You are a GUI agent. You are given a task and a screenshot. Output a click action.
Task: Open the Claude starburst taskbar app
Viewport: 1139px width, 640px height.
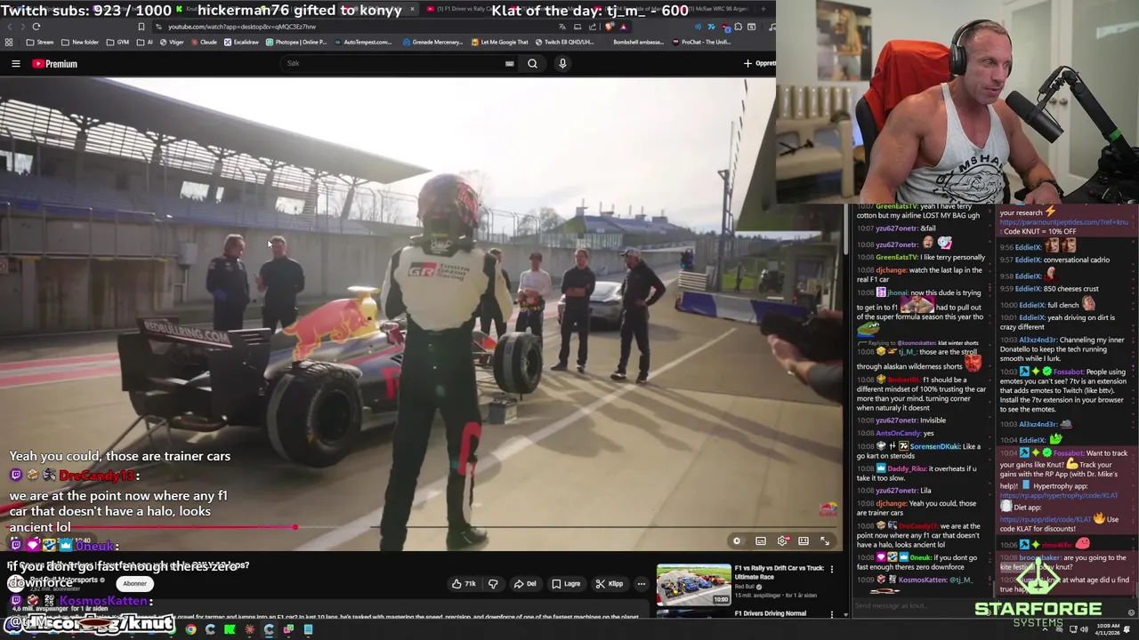249,629
